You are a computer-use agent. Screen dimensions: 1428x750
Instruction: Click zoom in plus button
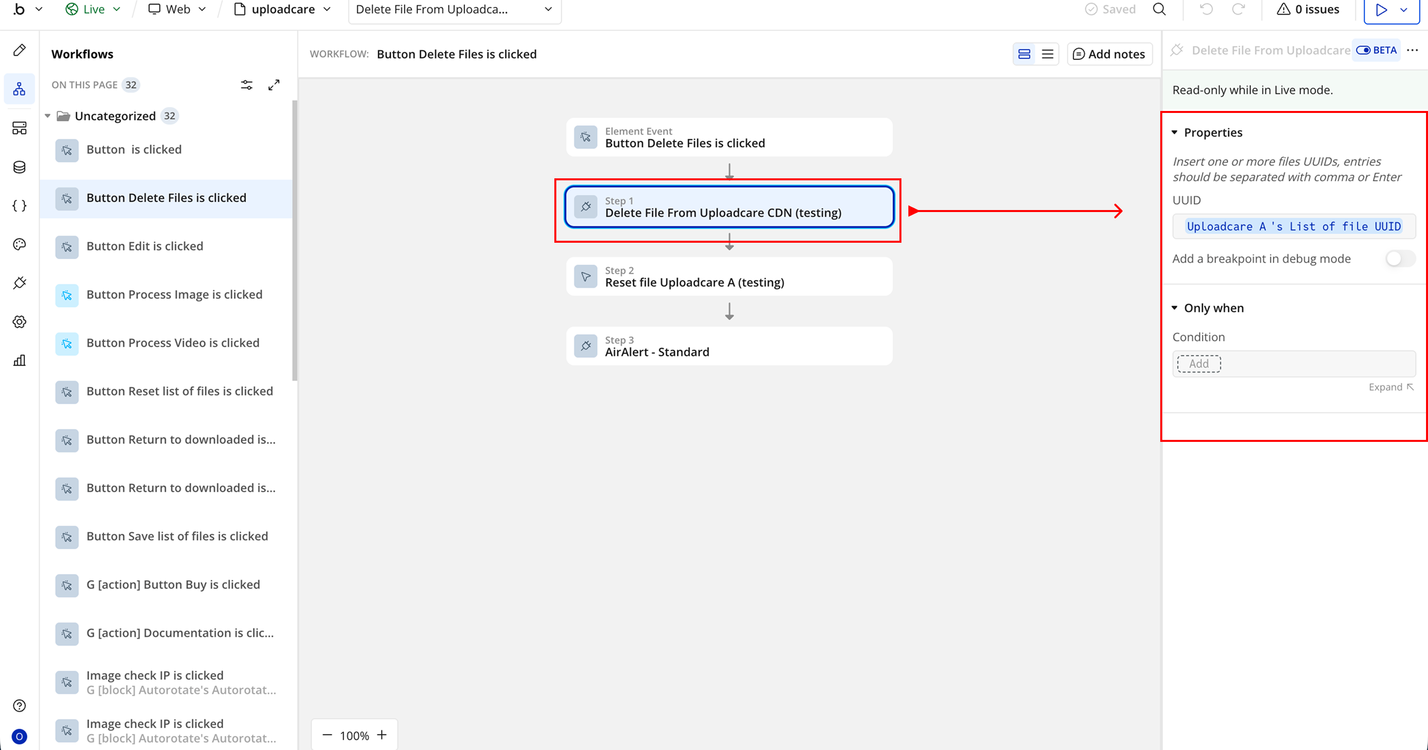coord(381,735)
